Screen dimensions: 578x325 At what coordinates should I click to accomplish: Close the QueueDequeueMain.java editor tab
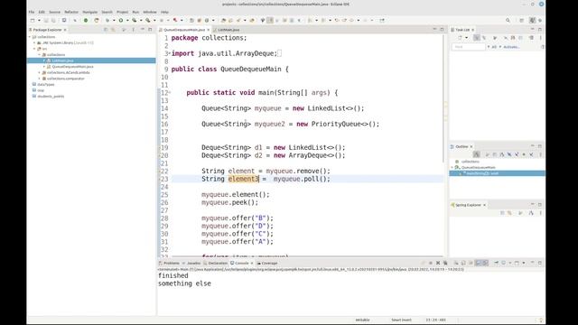[x=209, y=30]
